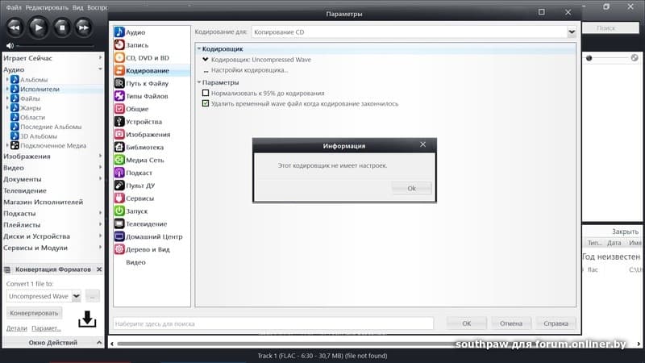Confirm Параметры with OK button
This screenshot has width=645, height=363.
coord(467,323)
